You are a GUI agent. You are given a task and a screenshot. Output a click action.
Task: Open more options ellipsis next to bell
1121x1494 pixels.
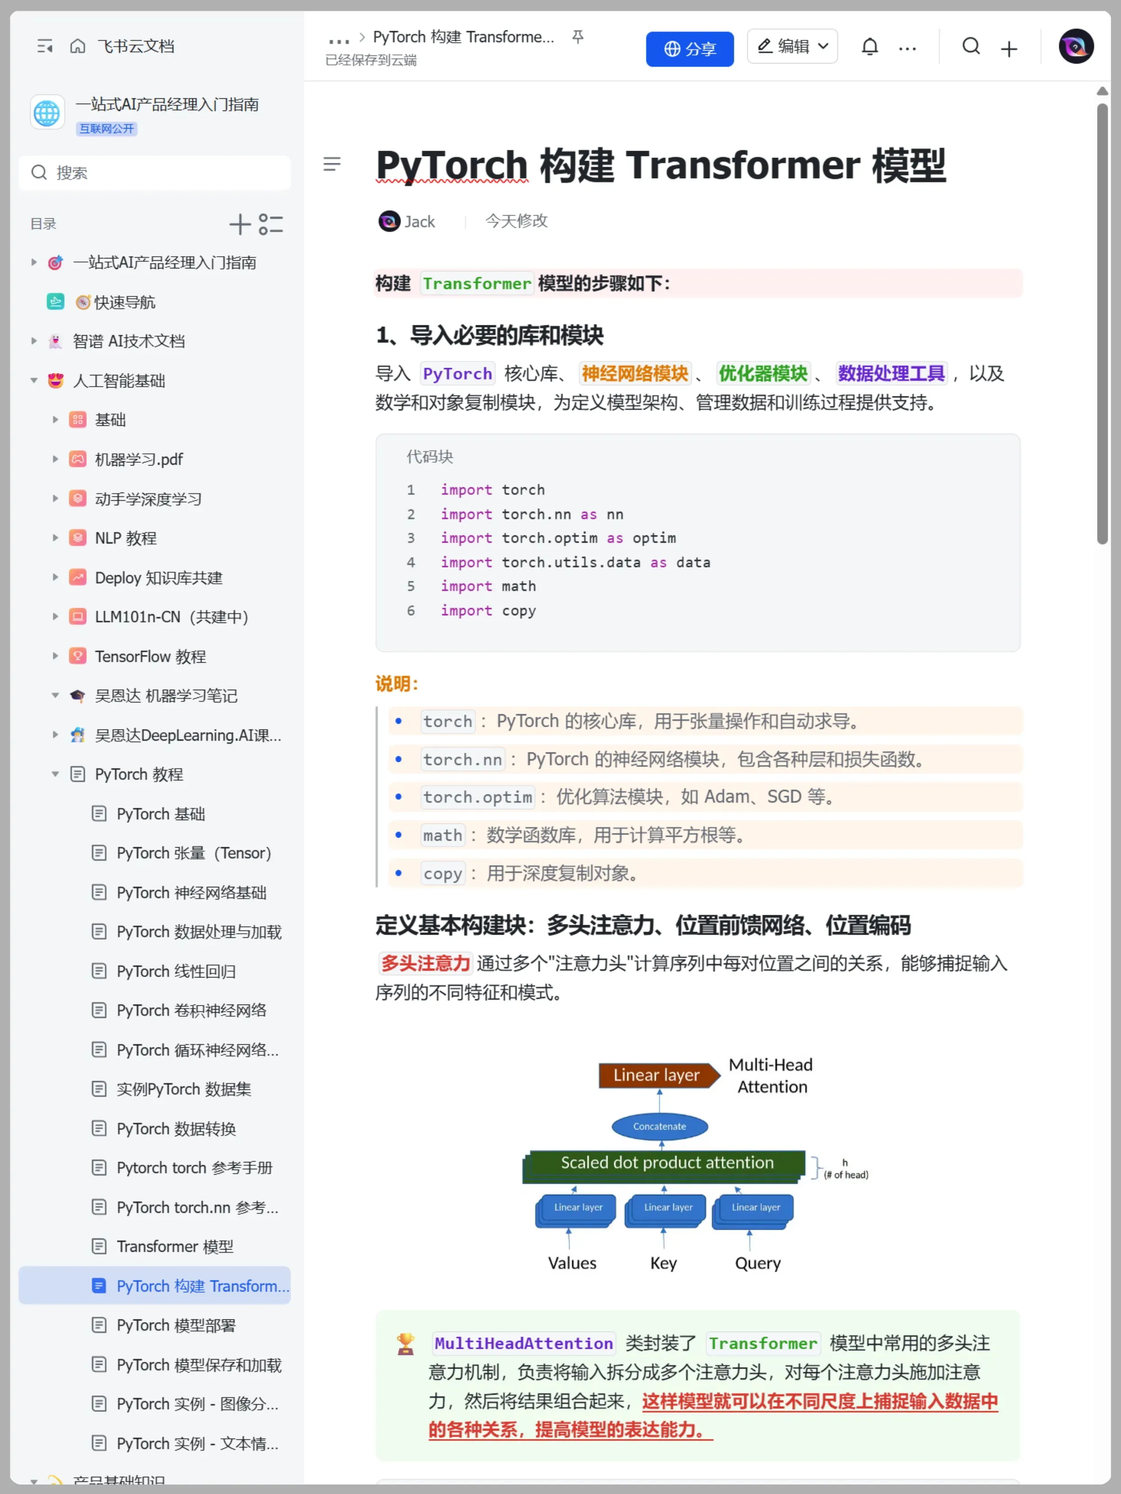pos(908,49)
